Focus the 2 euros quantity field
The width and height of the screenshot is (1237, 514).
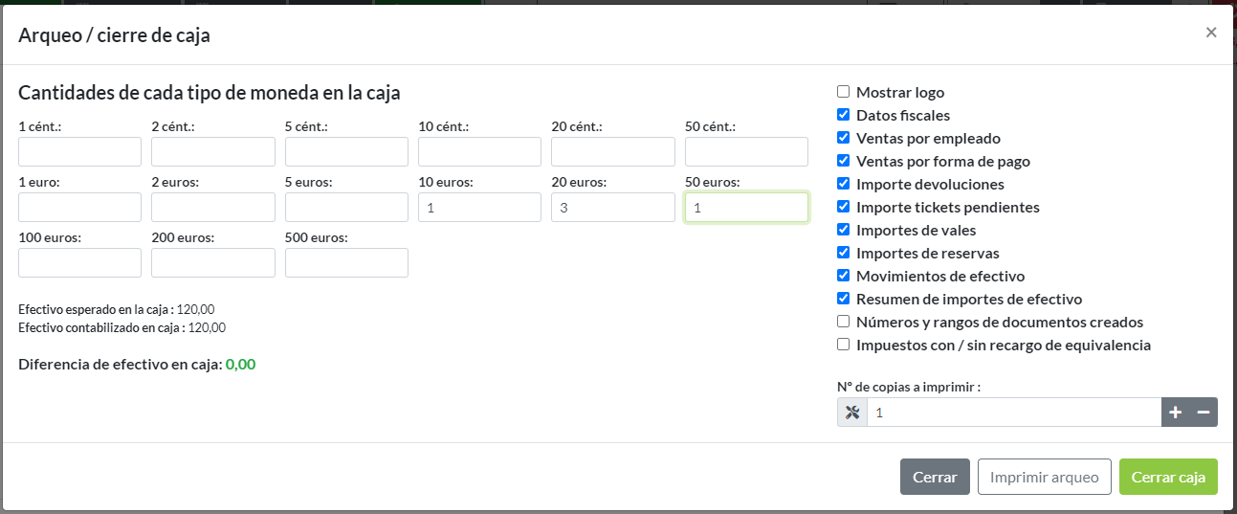[212, 208]
